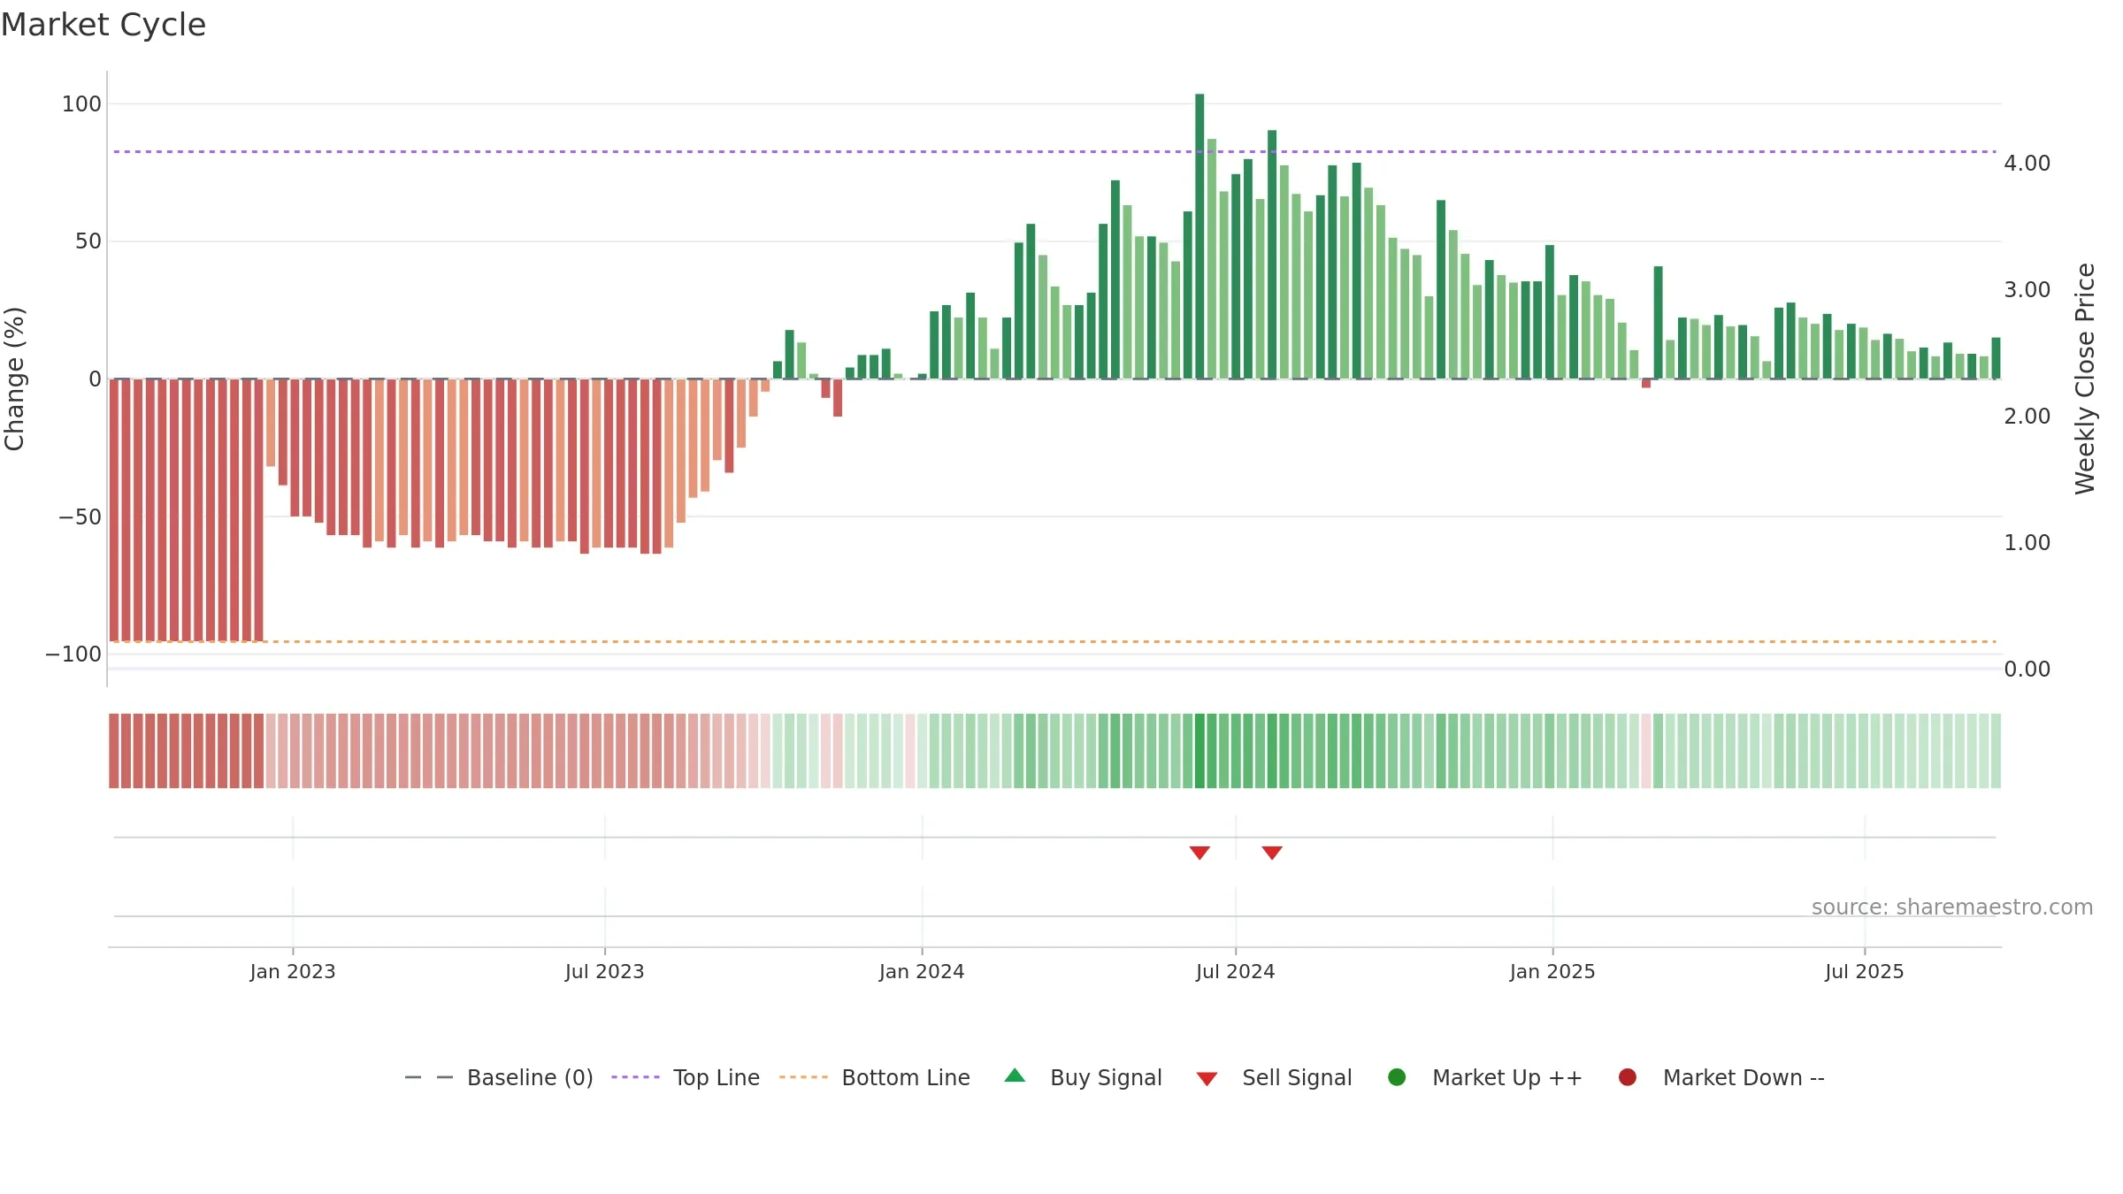Click the green Buy Signal triangle icon
The width and height of the screenshot is (2123, 1194).
coord(1015,1075)
